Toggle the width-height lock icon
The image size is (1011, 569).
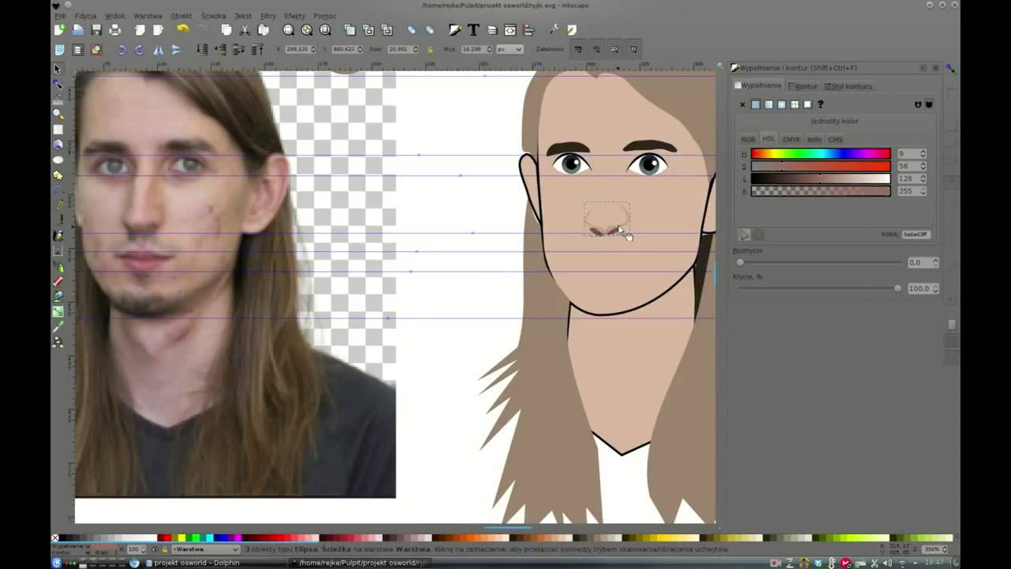(x=430, y=50)
